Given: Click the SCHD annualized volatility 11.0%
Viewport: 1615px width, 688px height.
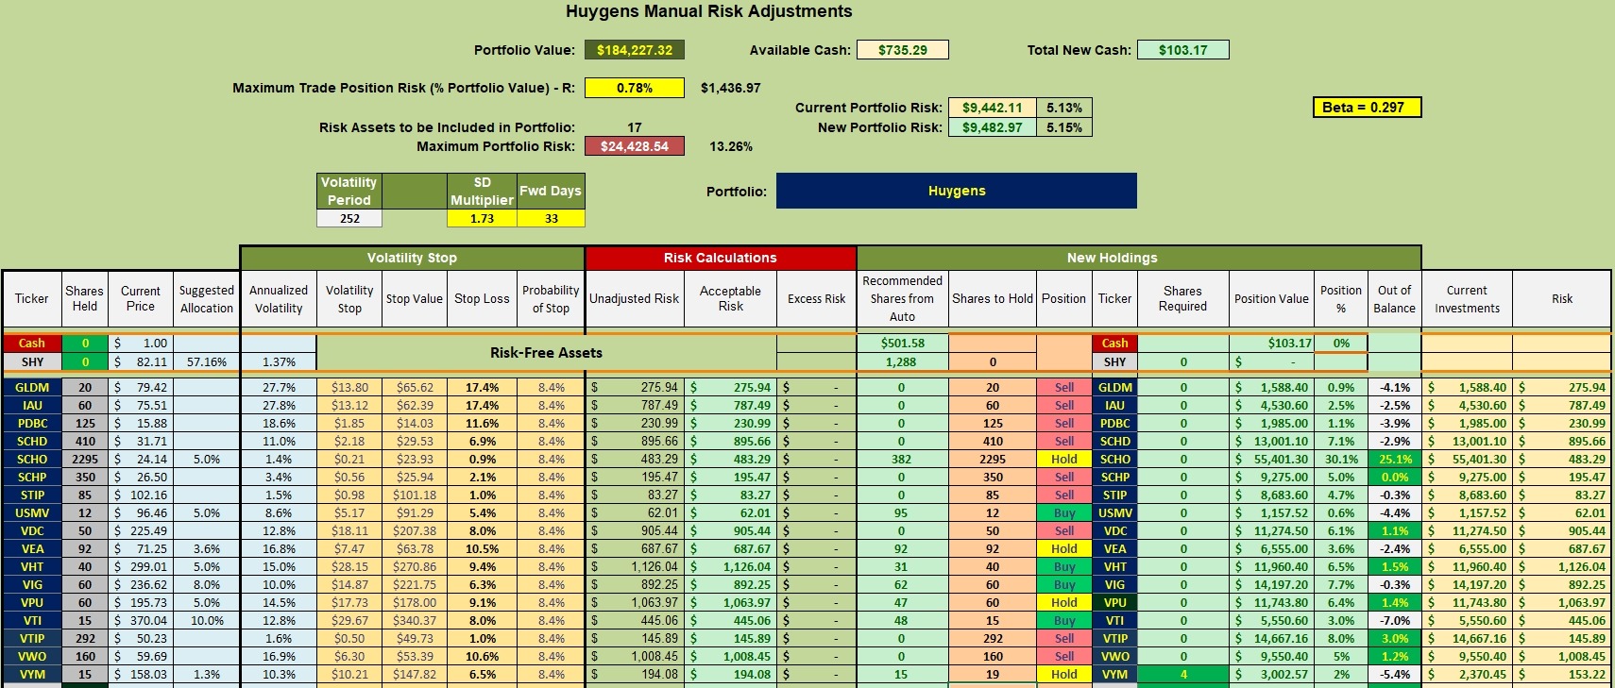Looking at the screenshot, I should point(279,441).
